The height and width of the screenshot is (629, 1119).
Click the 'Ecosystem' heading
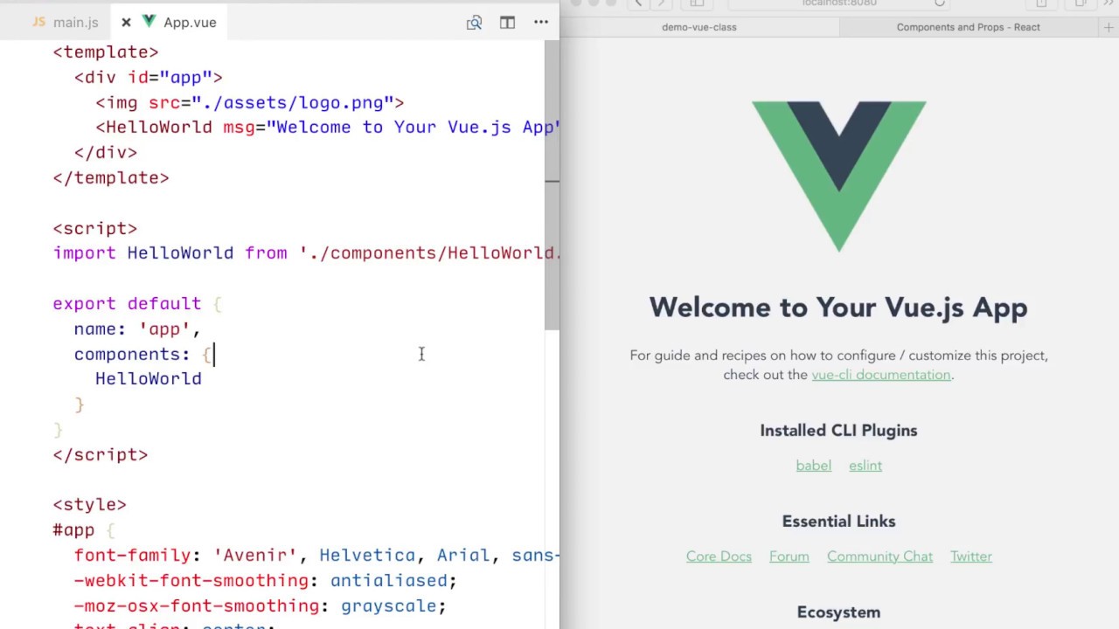tap(838, 612)
